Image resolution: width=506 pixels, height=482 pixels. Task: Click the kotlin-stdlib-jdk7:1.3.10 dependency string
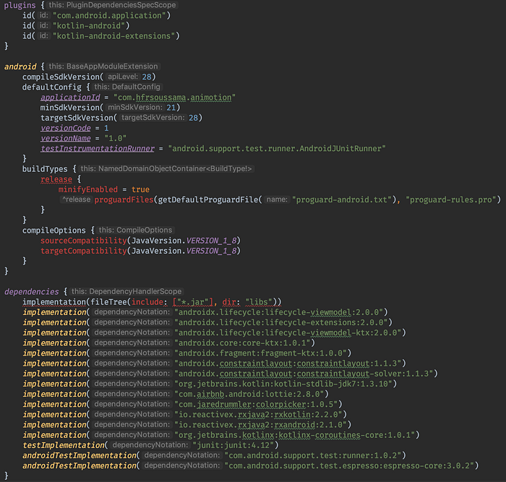pos(283,384)
